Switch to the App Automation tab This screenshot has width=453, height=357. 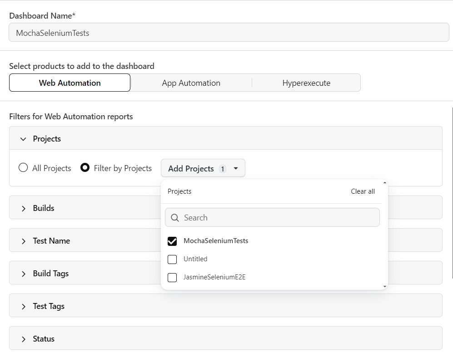coord(191,83)
